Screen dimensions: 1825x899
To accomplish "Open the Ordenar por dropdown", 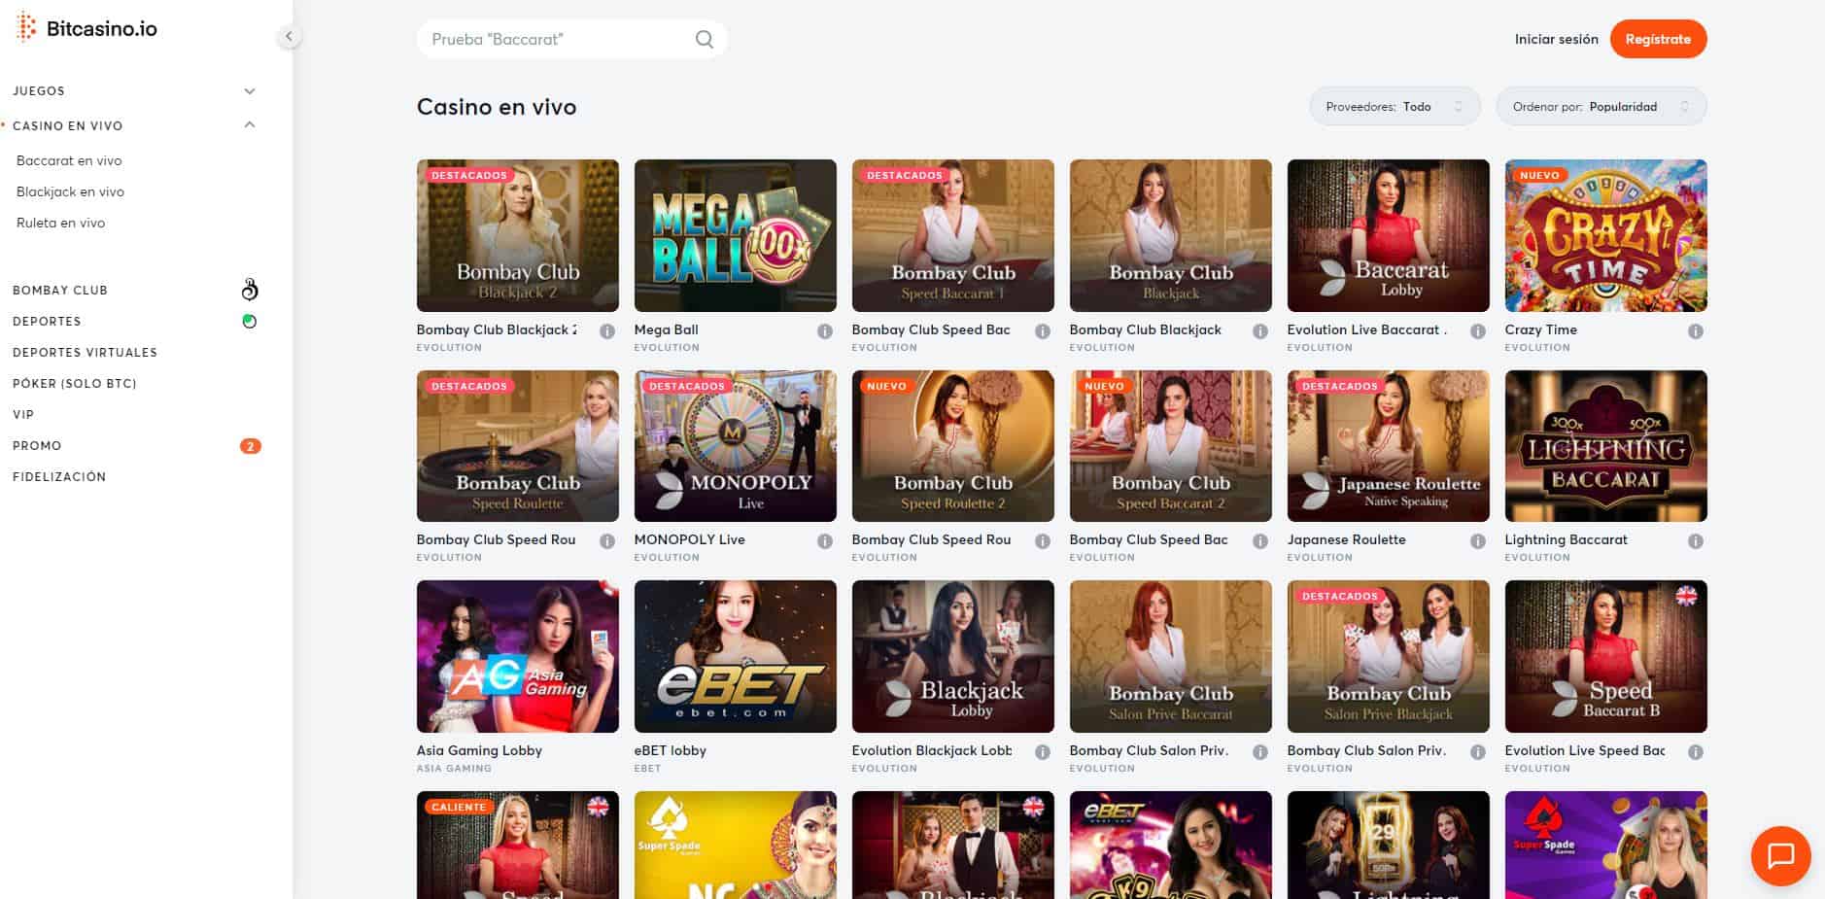I will [1601, 107].
